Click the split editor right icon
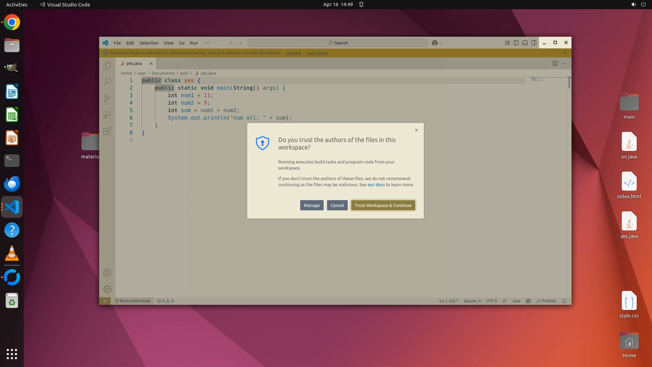This screenshot has width=652, height=367. [x=555, y=64]
